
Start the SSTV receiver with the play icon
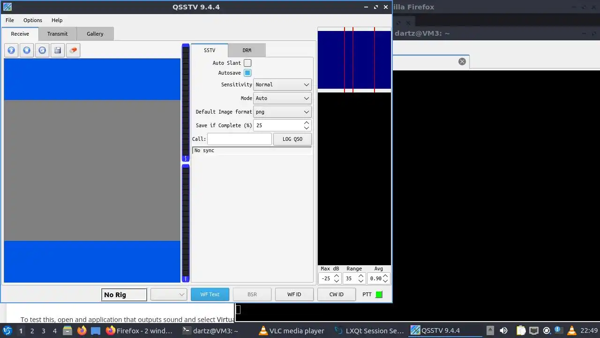tap(11, 50)
